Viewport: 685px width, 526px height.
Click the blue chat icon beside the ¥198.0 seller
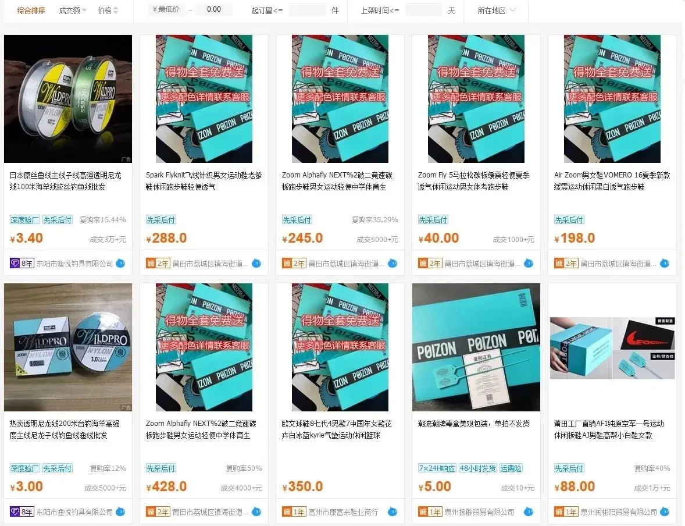click(665, 263)
